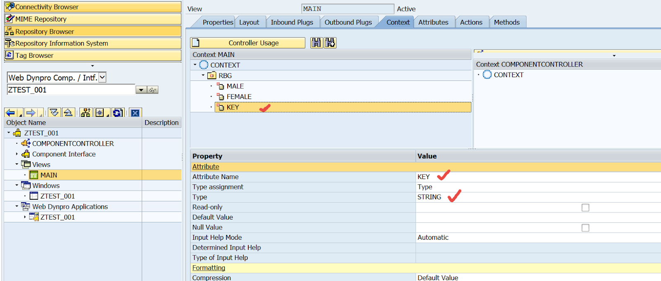This screenshot has height=281, width=661.
Task: Click the display glasses icon beside ZTEST_001
Action: pyautogui.click(x=152, y=90)
